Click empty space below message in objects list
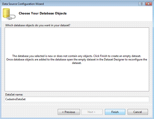154x119 pixels. 77,78
